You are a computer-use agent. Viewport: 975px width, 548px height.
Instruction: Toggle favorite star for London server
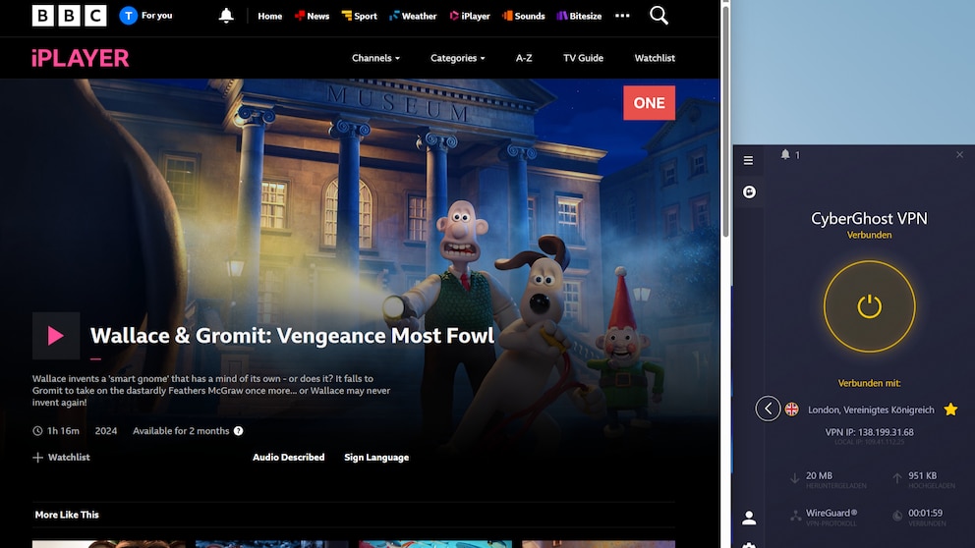coord(950,410)
